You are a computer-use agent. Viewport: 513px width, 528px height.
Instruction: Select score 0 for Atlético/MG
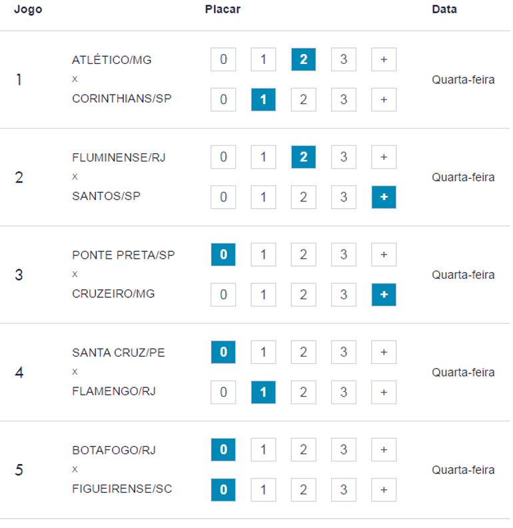(223, 59)
